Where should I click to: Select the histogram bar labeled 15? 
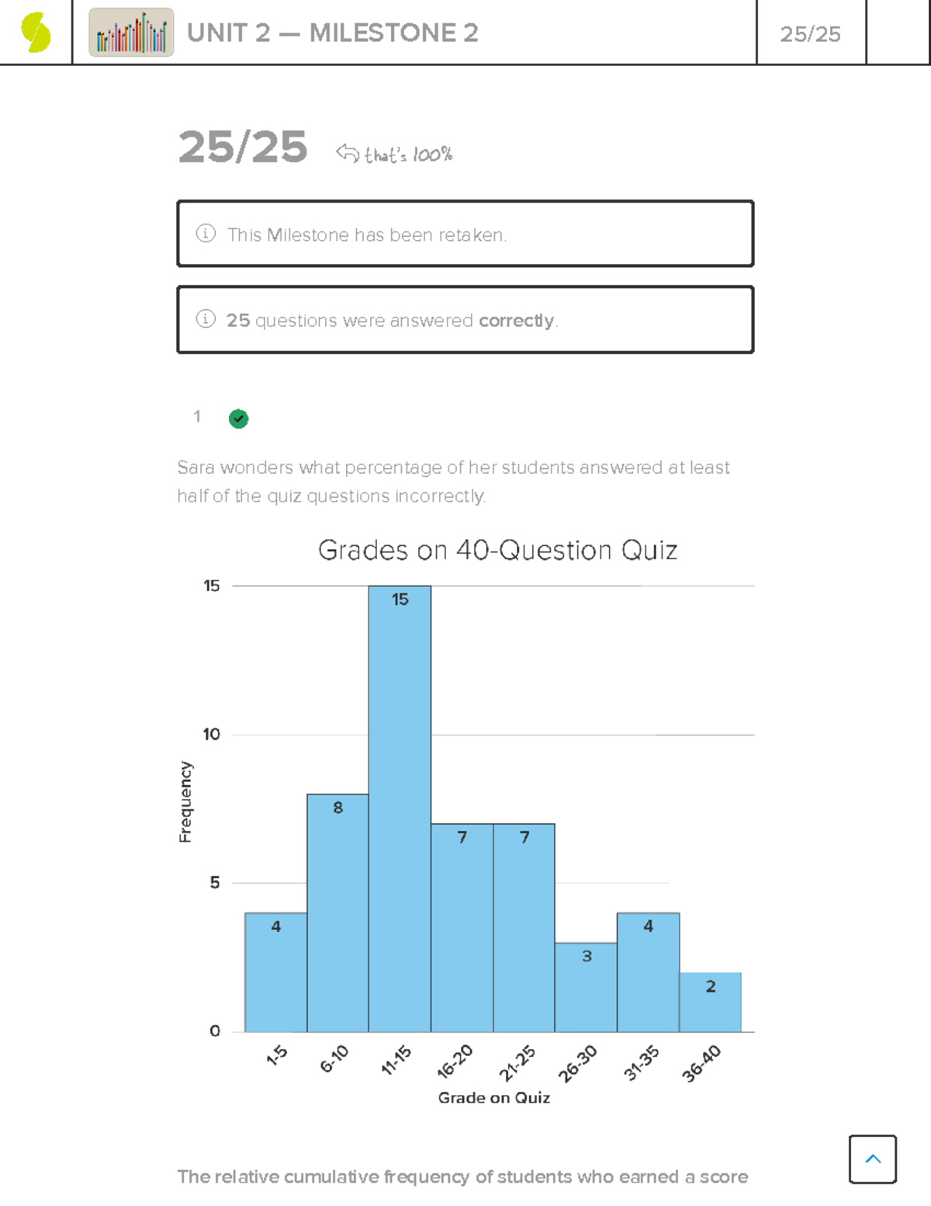click(400, 808)
